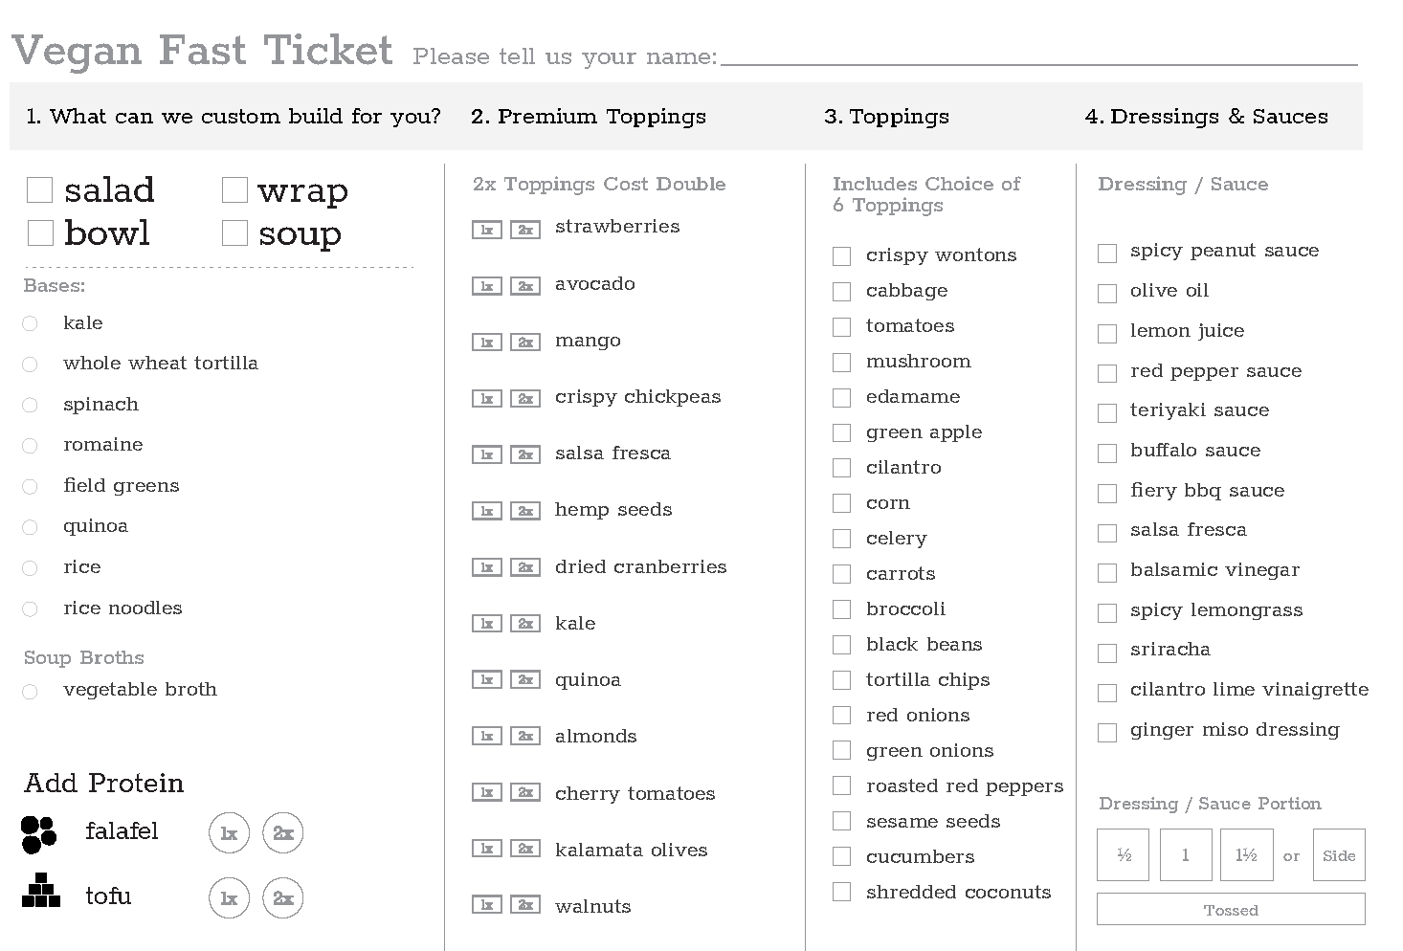
Task: Click the name entry line
Action: pos(1038,57)
